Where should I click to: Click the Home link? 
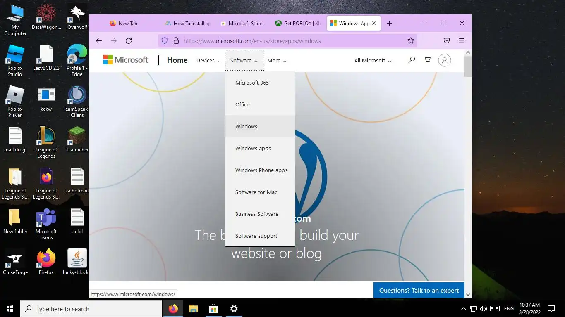(177, 60)
